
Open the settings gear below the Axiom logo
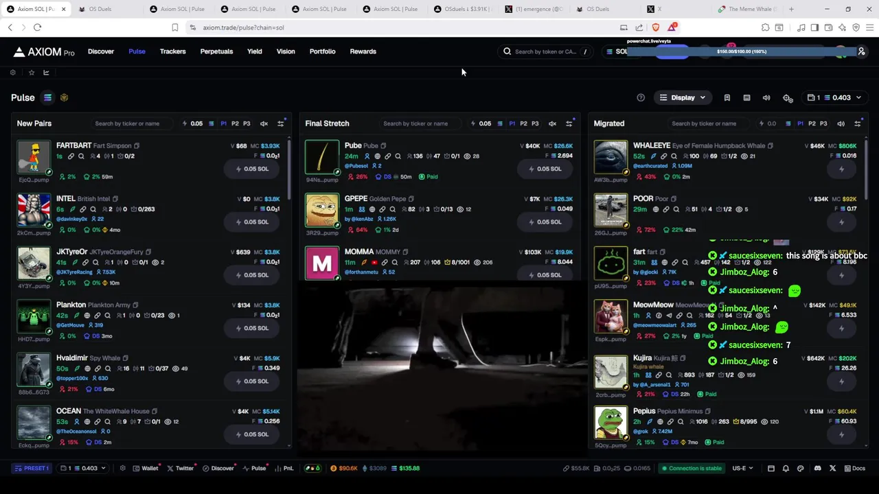(12, 72)
